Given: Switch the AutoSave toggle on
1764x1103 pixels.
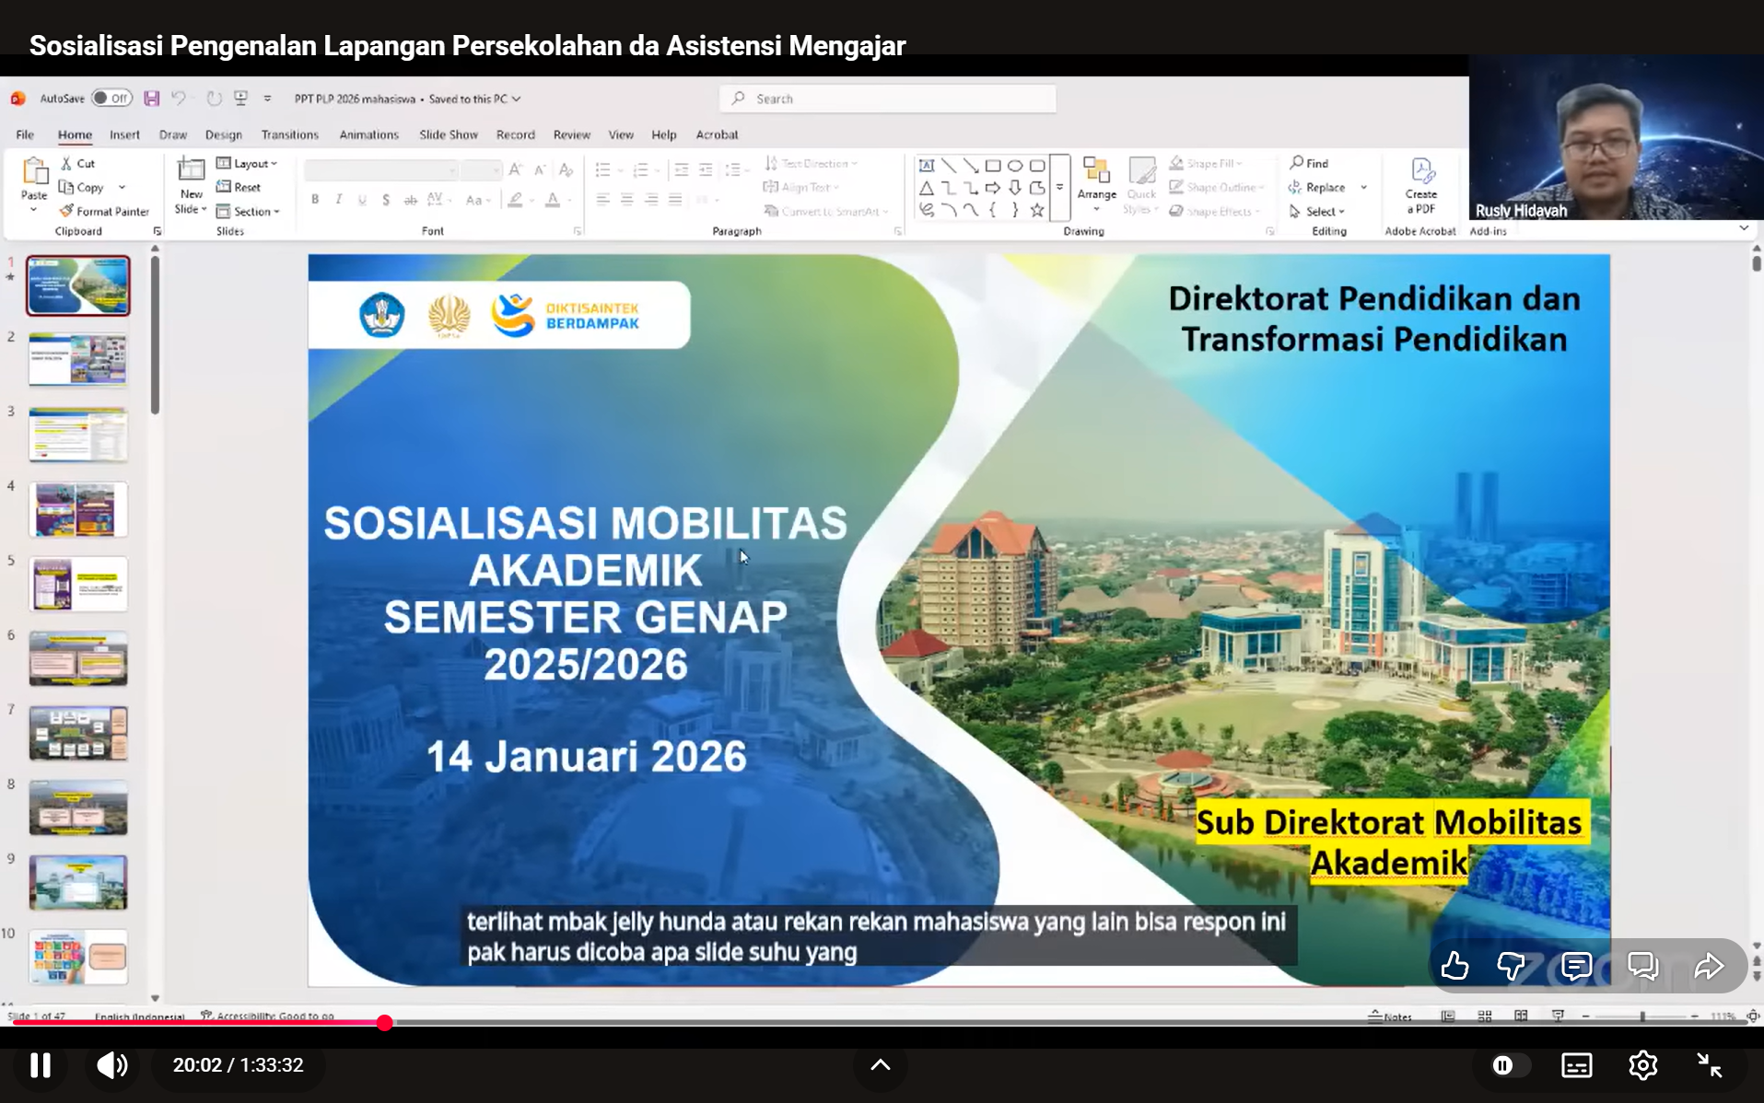Looking at the screenshot, I should 111,99.
